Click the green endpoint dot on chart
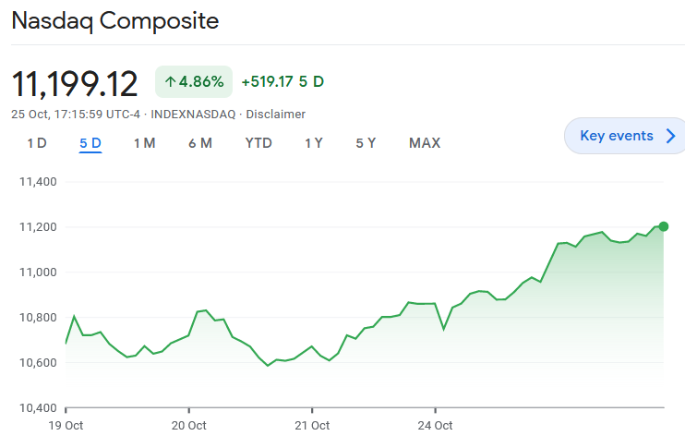The image size is (685, 448). coord(664,226)
